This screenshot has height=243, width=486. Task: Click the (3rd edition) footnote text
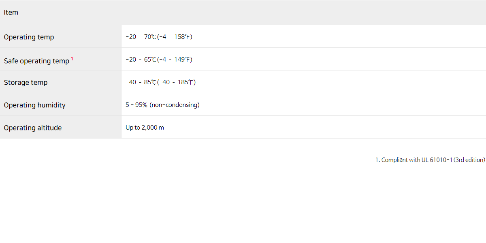[x=469, y=160]
